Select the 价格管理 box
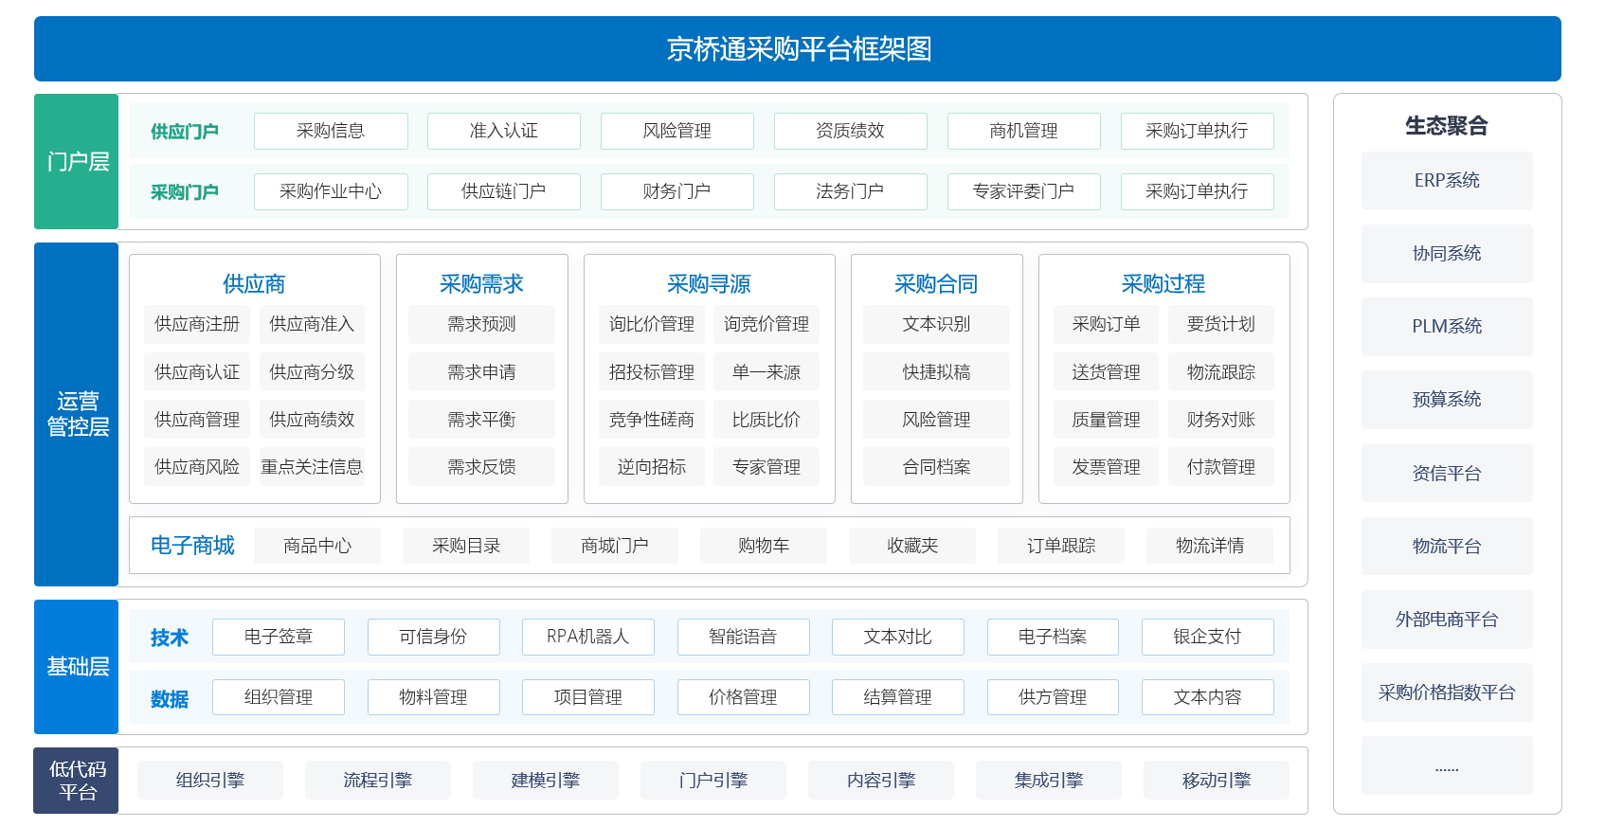The image size is (1605, 827). click(x=744, y=697)
